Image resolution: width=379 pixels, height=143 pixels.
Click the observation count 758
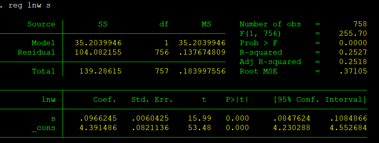[x=360, y=24]
